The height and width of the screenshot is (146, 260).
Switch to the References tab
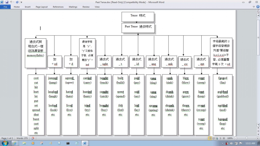58,7
